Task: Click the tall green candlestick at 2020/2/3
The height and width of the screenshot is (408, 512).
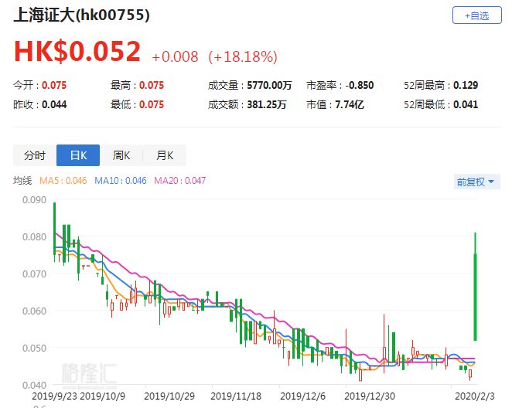Action: [476, 297]
